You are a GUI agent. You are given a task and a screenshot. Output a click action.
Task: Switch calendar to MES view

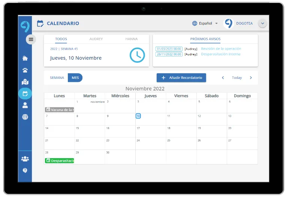(75, 78)
